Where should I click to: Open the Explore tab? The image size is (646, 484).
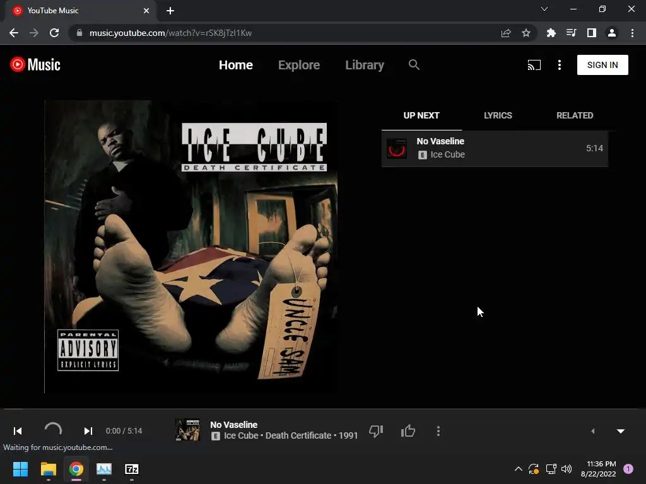[298, 65]
